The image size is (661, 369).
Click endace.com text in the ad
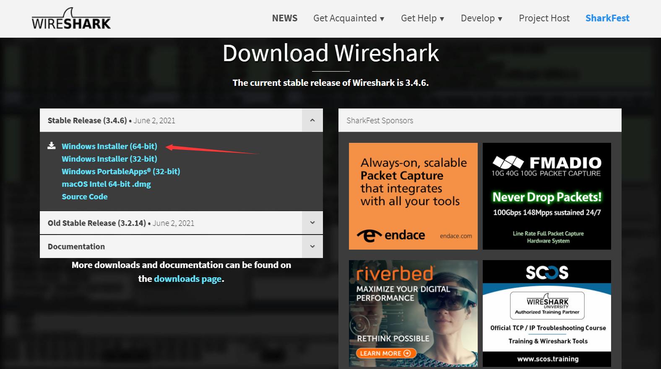click(456, 236)
